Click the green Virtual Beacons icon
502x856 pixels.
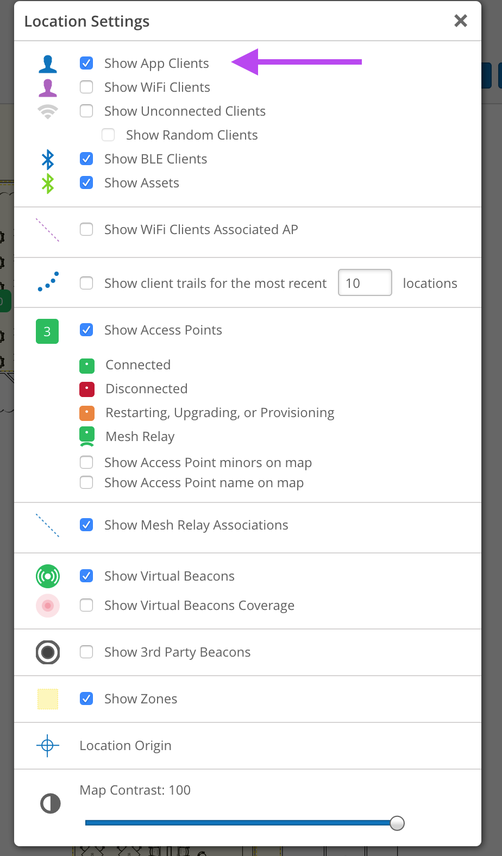48,576
